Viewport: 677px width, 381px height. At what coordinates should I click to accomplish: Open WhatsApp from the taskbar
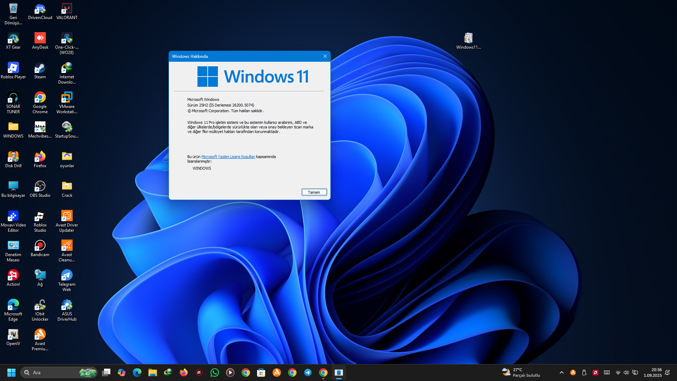coord(215,373)
